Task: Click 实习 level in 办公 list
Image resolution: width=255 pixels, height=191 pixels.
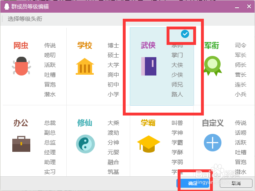Action: 50,172
